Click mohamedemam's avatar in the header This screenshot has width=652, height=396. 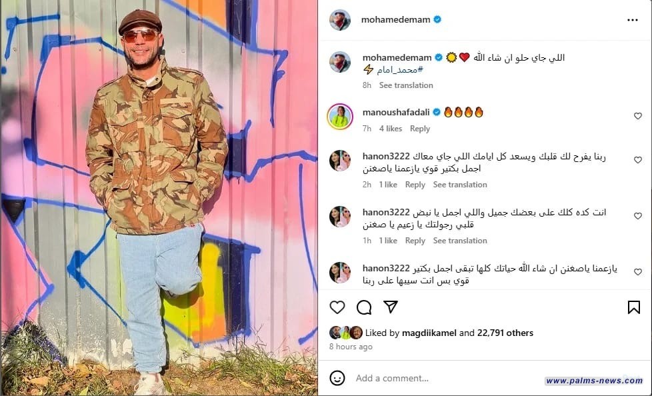pos(340,19)
